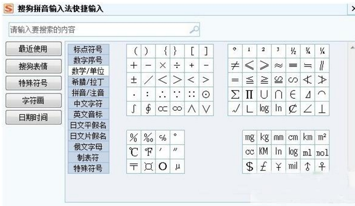355x206 pixels.
Task: Switch to the 中文字符 category tab
Action: point(89,104)
